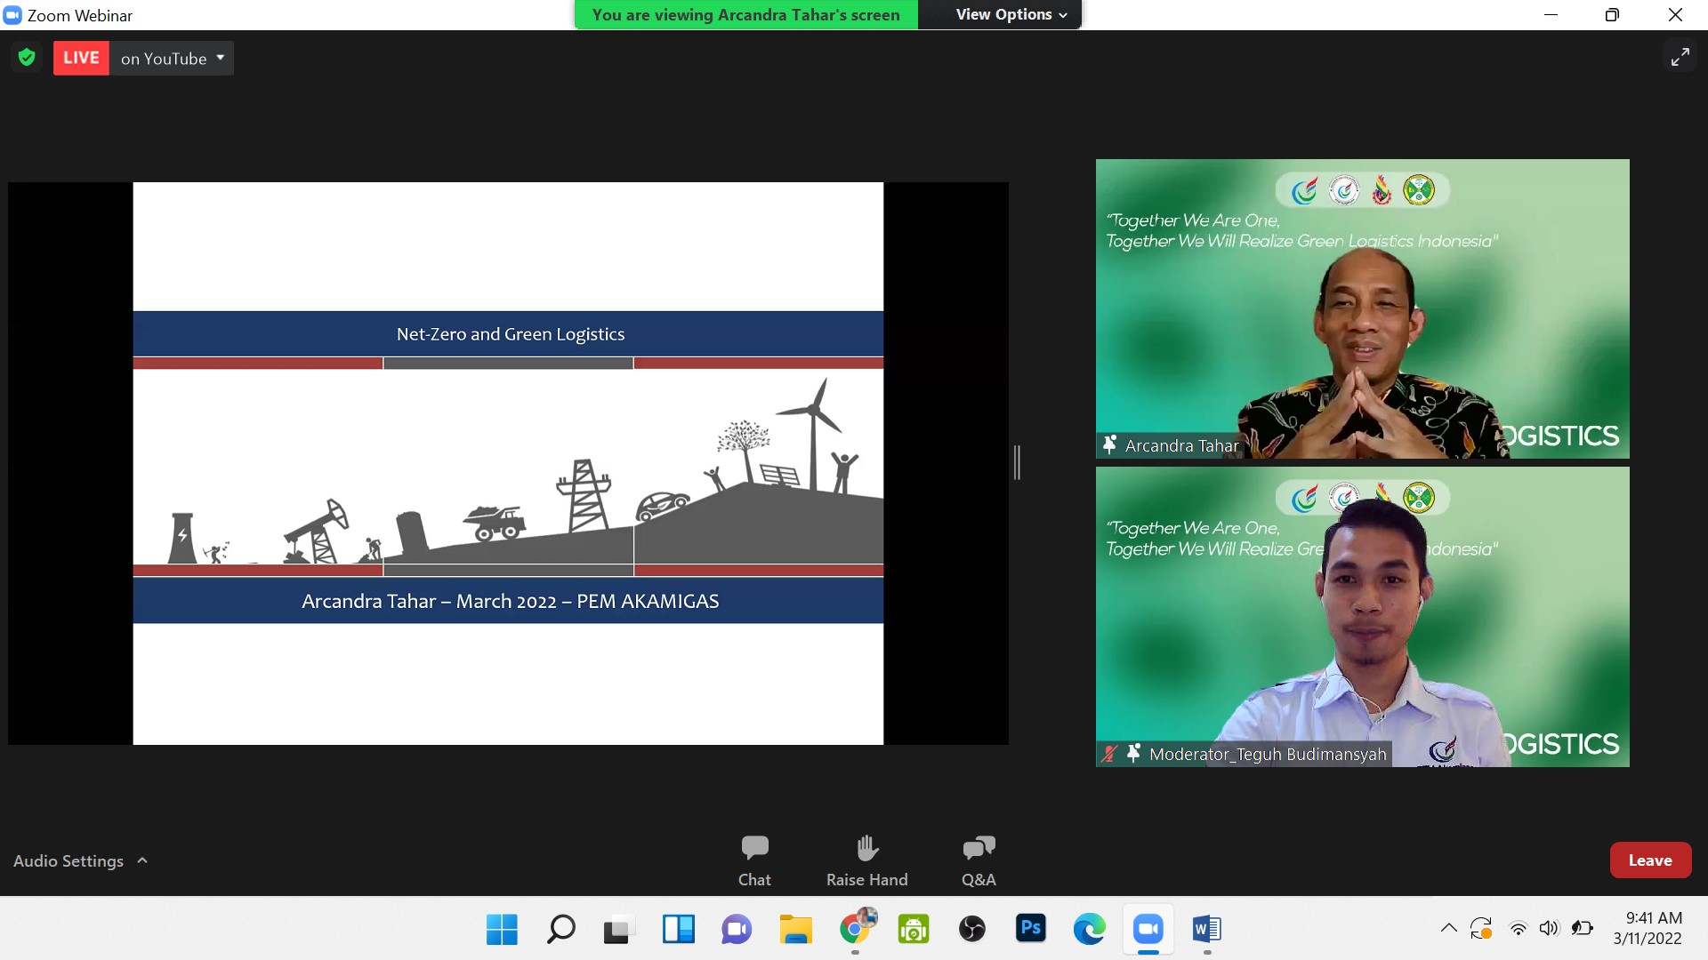Image resolution: width=1708 pixels, height=960 pixels.
Task: Enter fullscreen with the expand arrows icon
Action: 1680,56
